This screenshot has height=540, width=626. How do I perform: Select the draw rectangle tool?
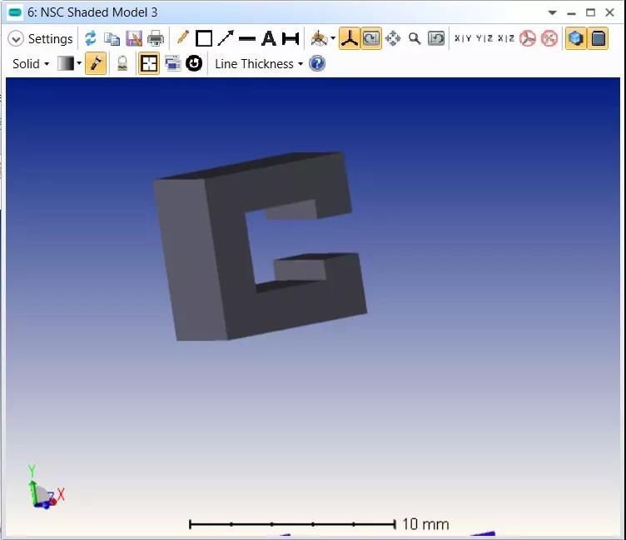pos(204,38)
